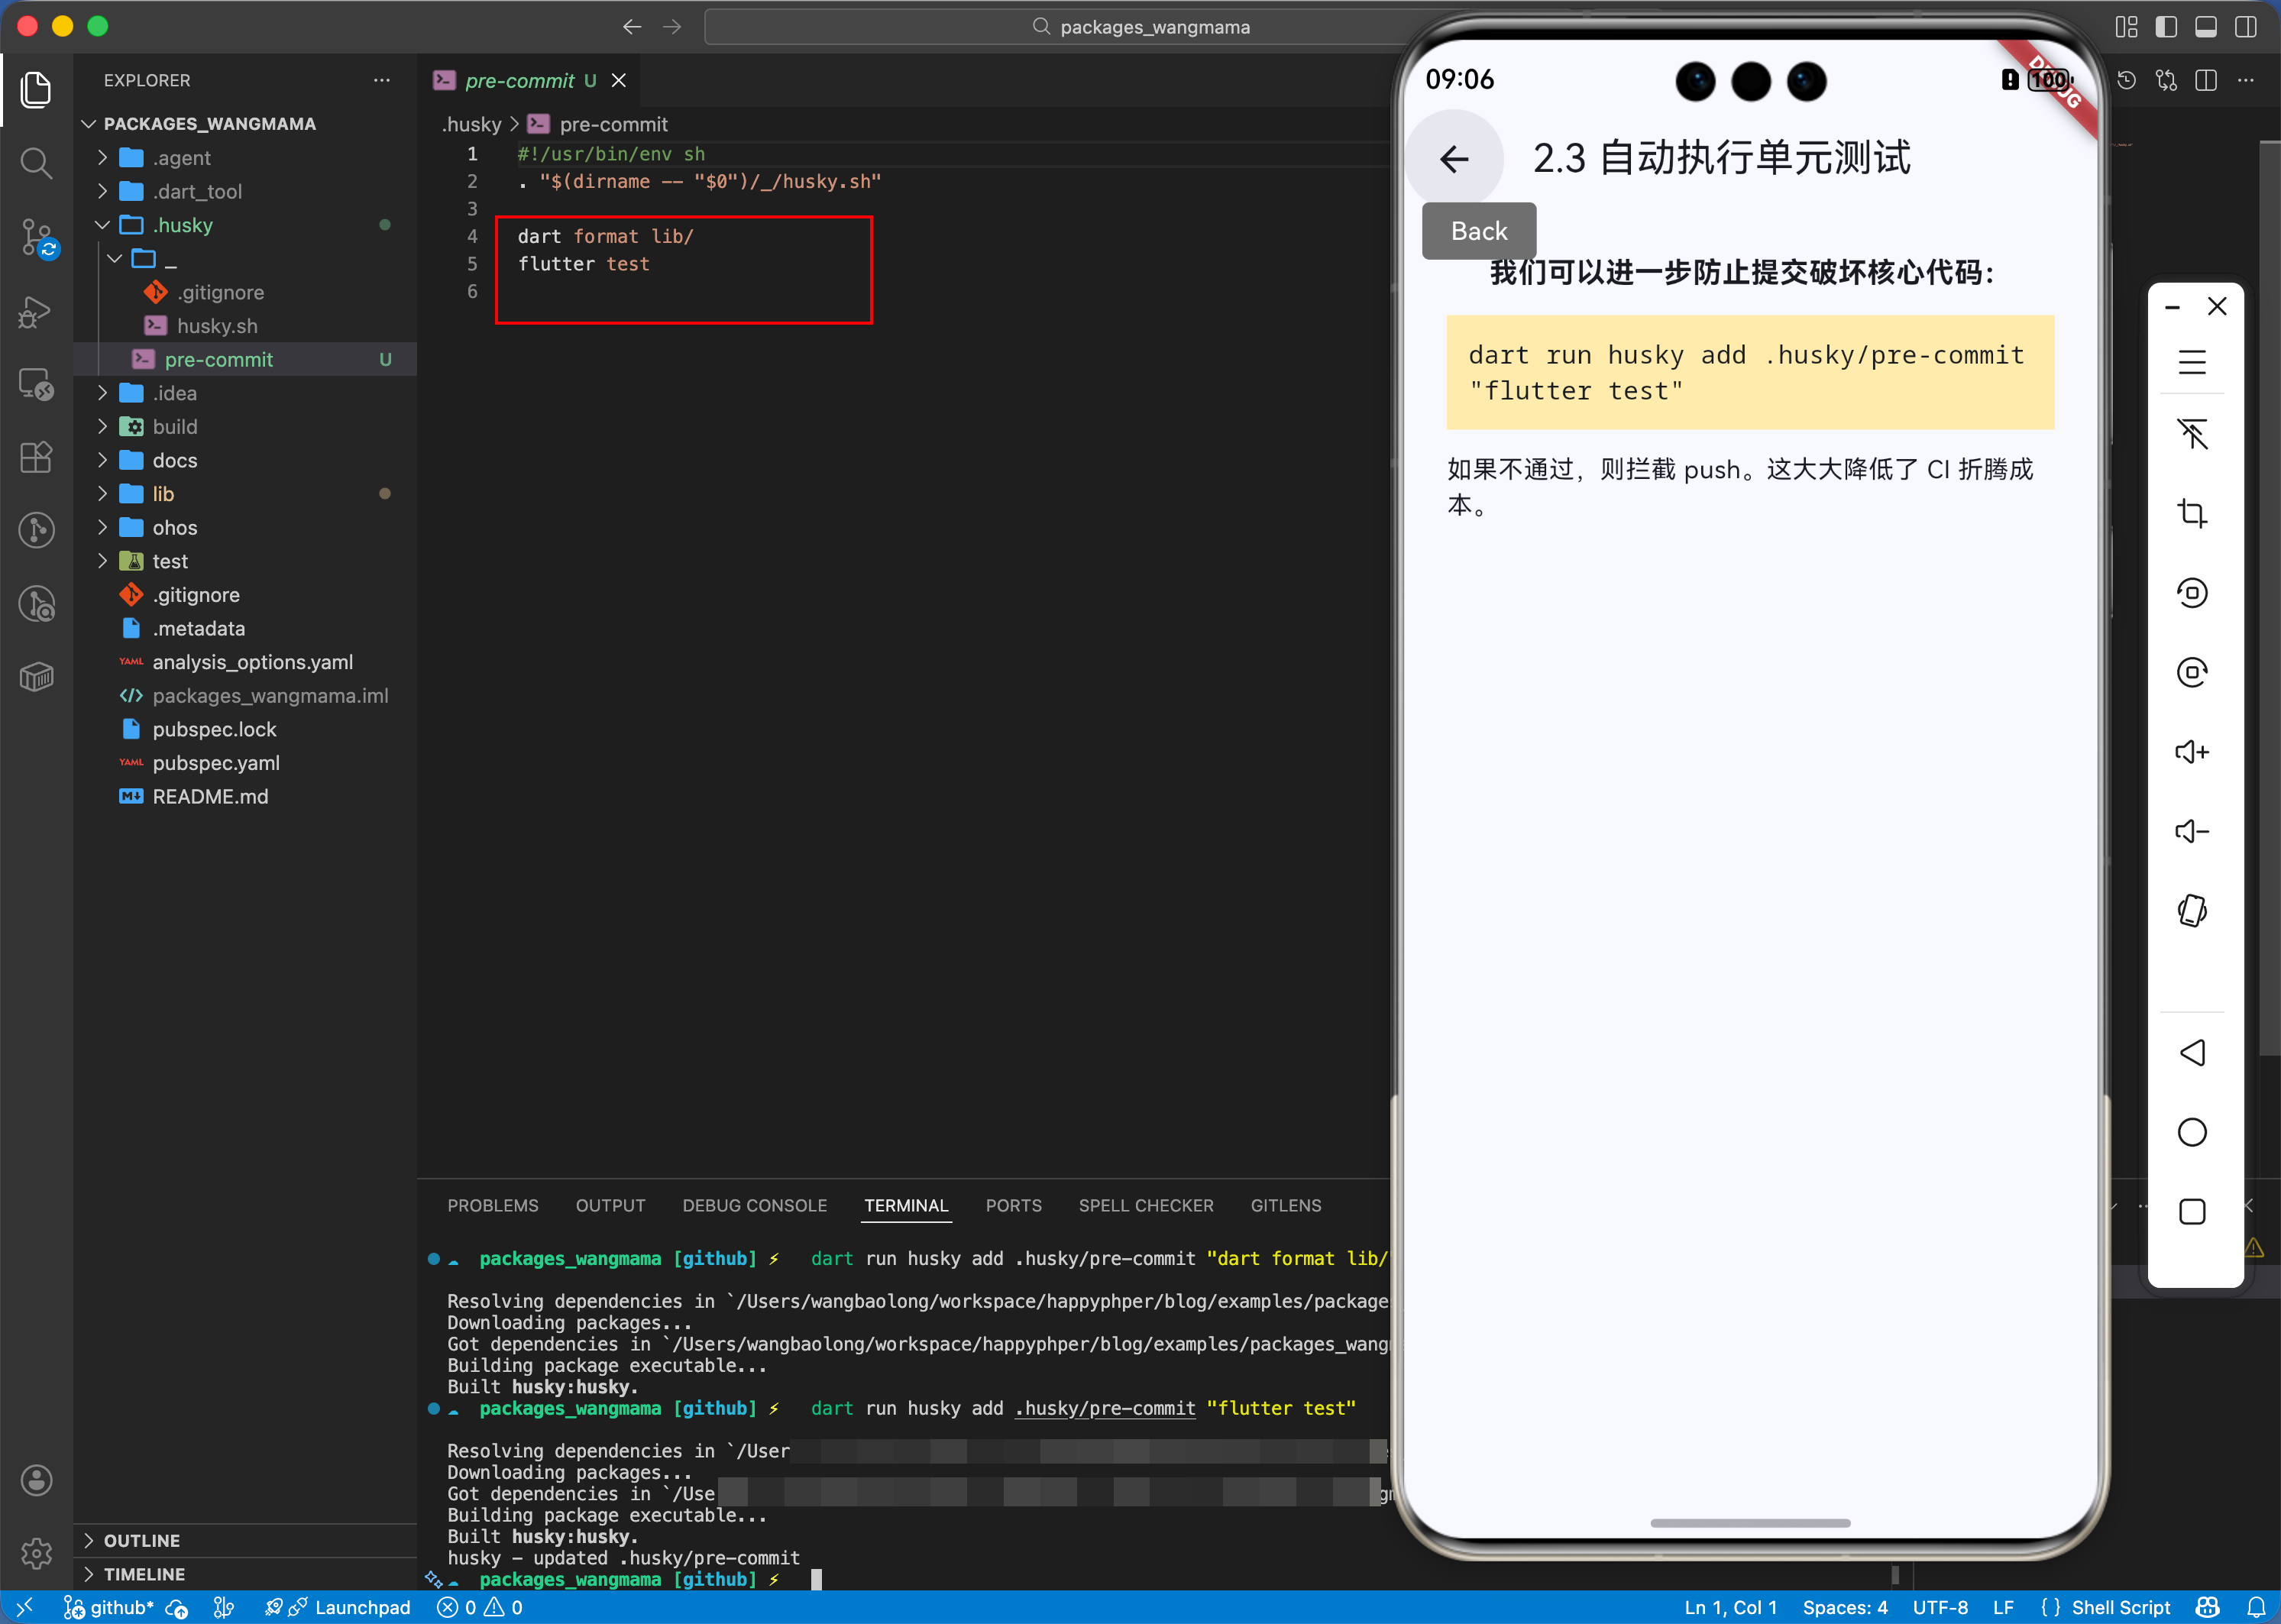Toggle the bottom panel layout button
The image size is (2281, 1624).
(2205, 27)
